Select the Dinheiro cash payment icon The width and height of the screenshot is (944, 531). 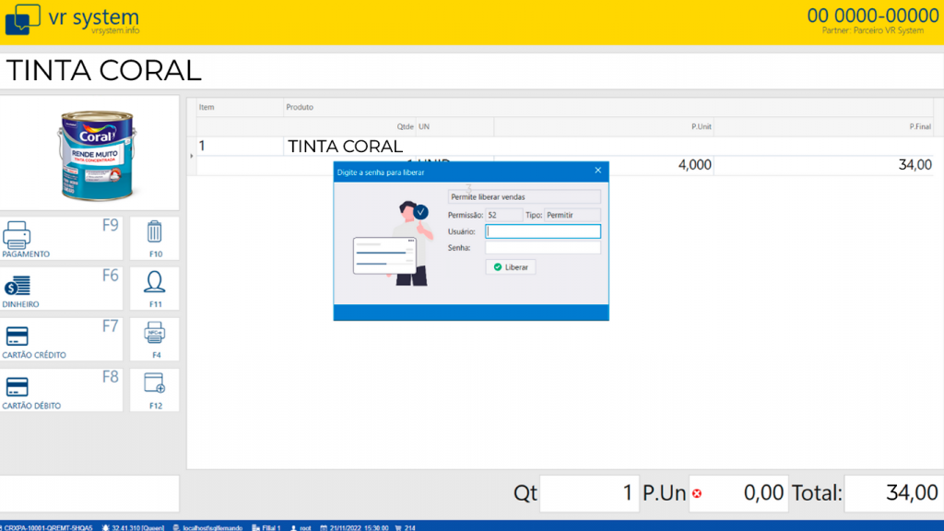18,287
